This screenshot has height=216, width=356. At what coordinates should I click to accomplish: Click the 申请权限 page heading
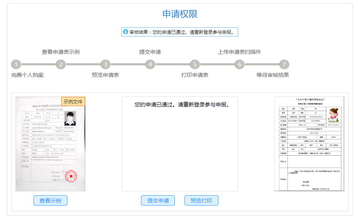coord(180,14)
